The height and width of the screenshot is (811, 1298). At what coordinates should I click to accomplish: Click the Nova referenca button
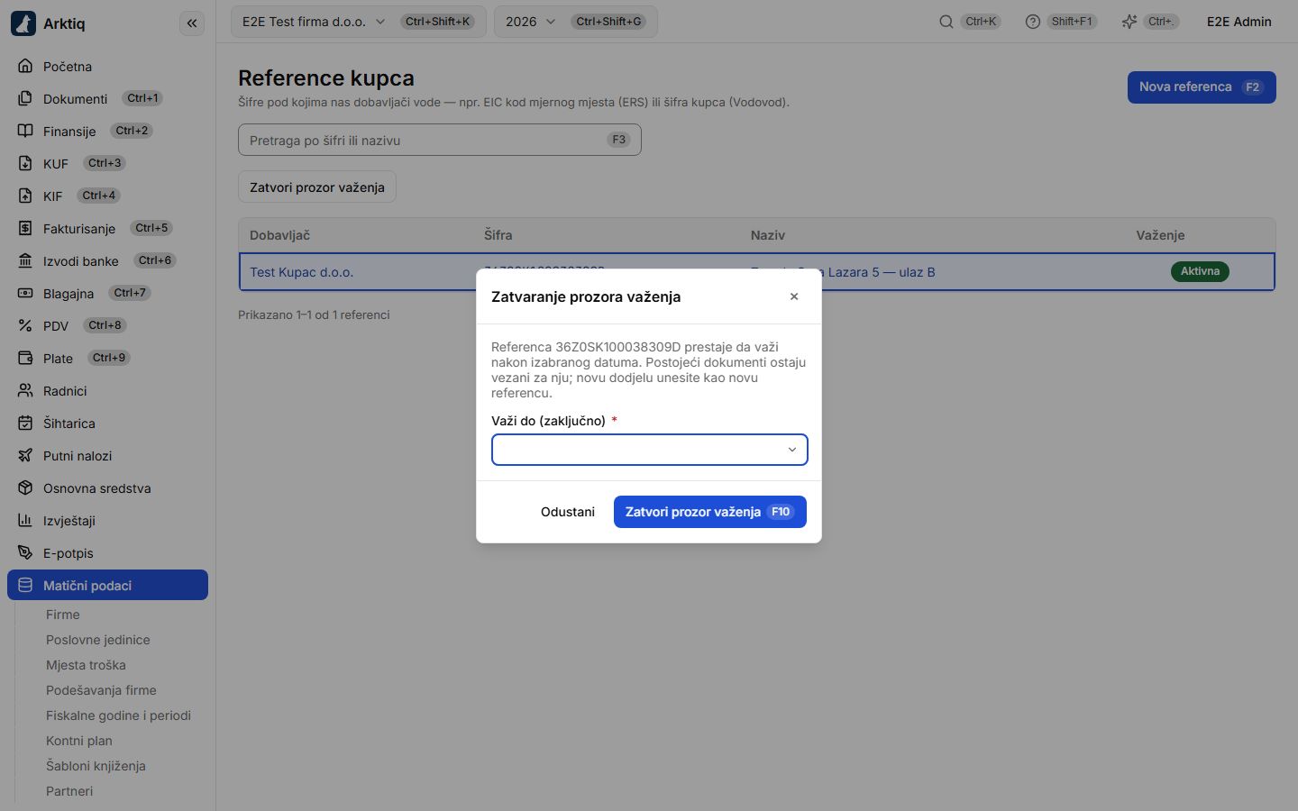coord(1202,87)
